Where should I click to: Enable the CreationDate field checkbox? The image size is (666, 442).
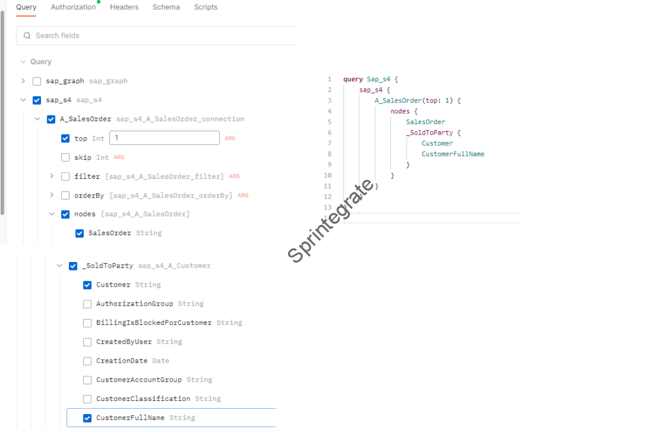coord(87,361)
